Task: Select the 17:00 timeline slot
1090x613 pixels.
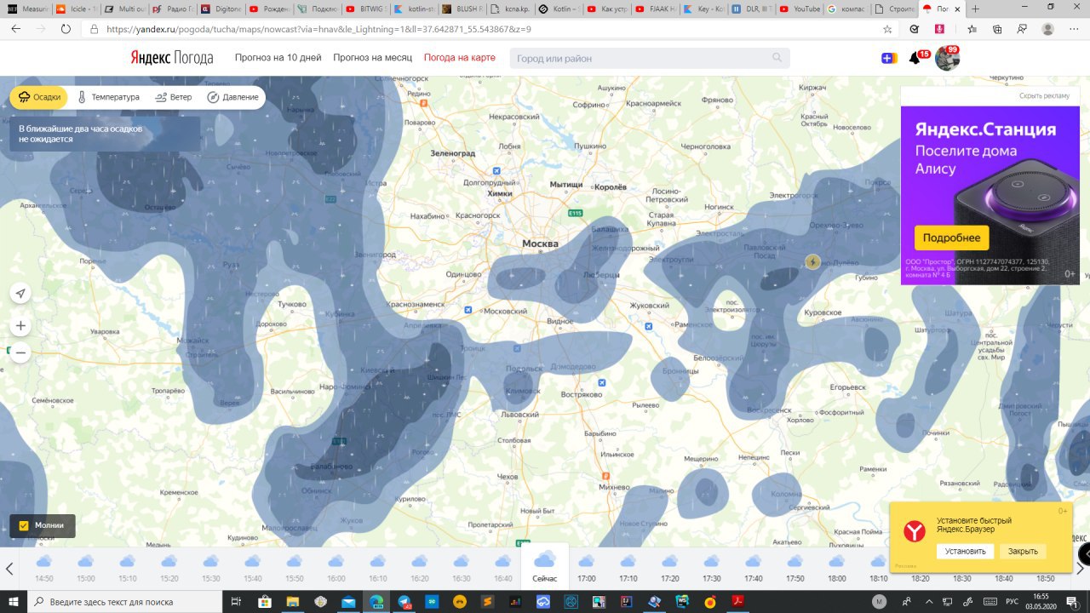Action: [x=587, y=567]
